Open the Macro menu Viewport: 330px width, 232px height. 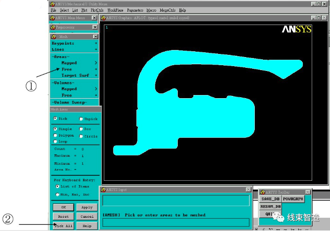[151, 10]
